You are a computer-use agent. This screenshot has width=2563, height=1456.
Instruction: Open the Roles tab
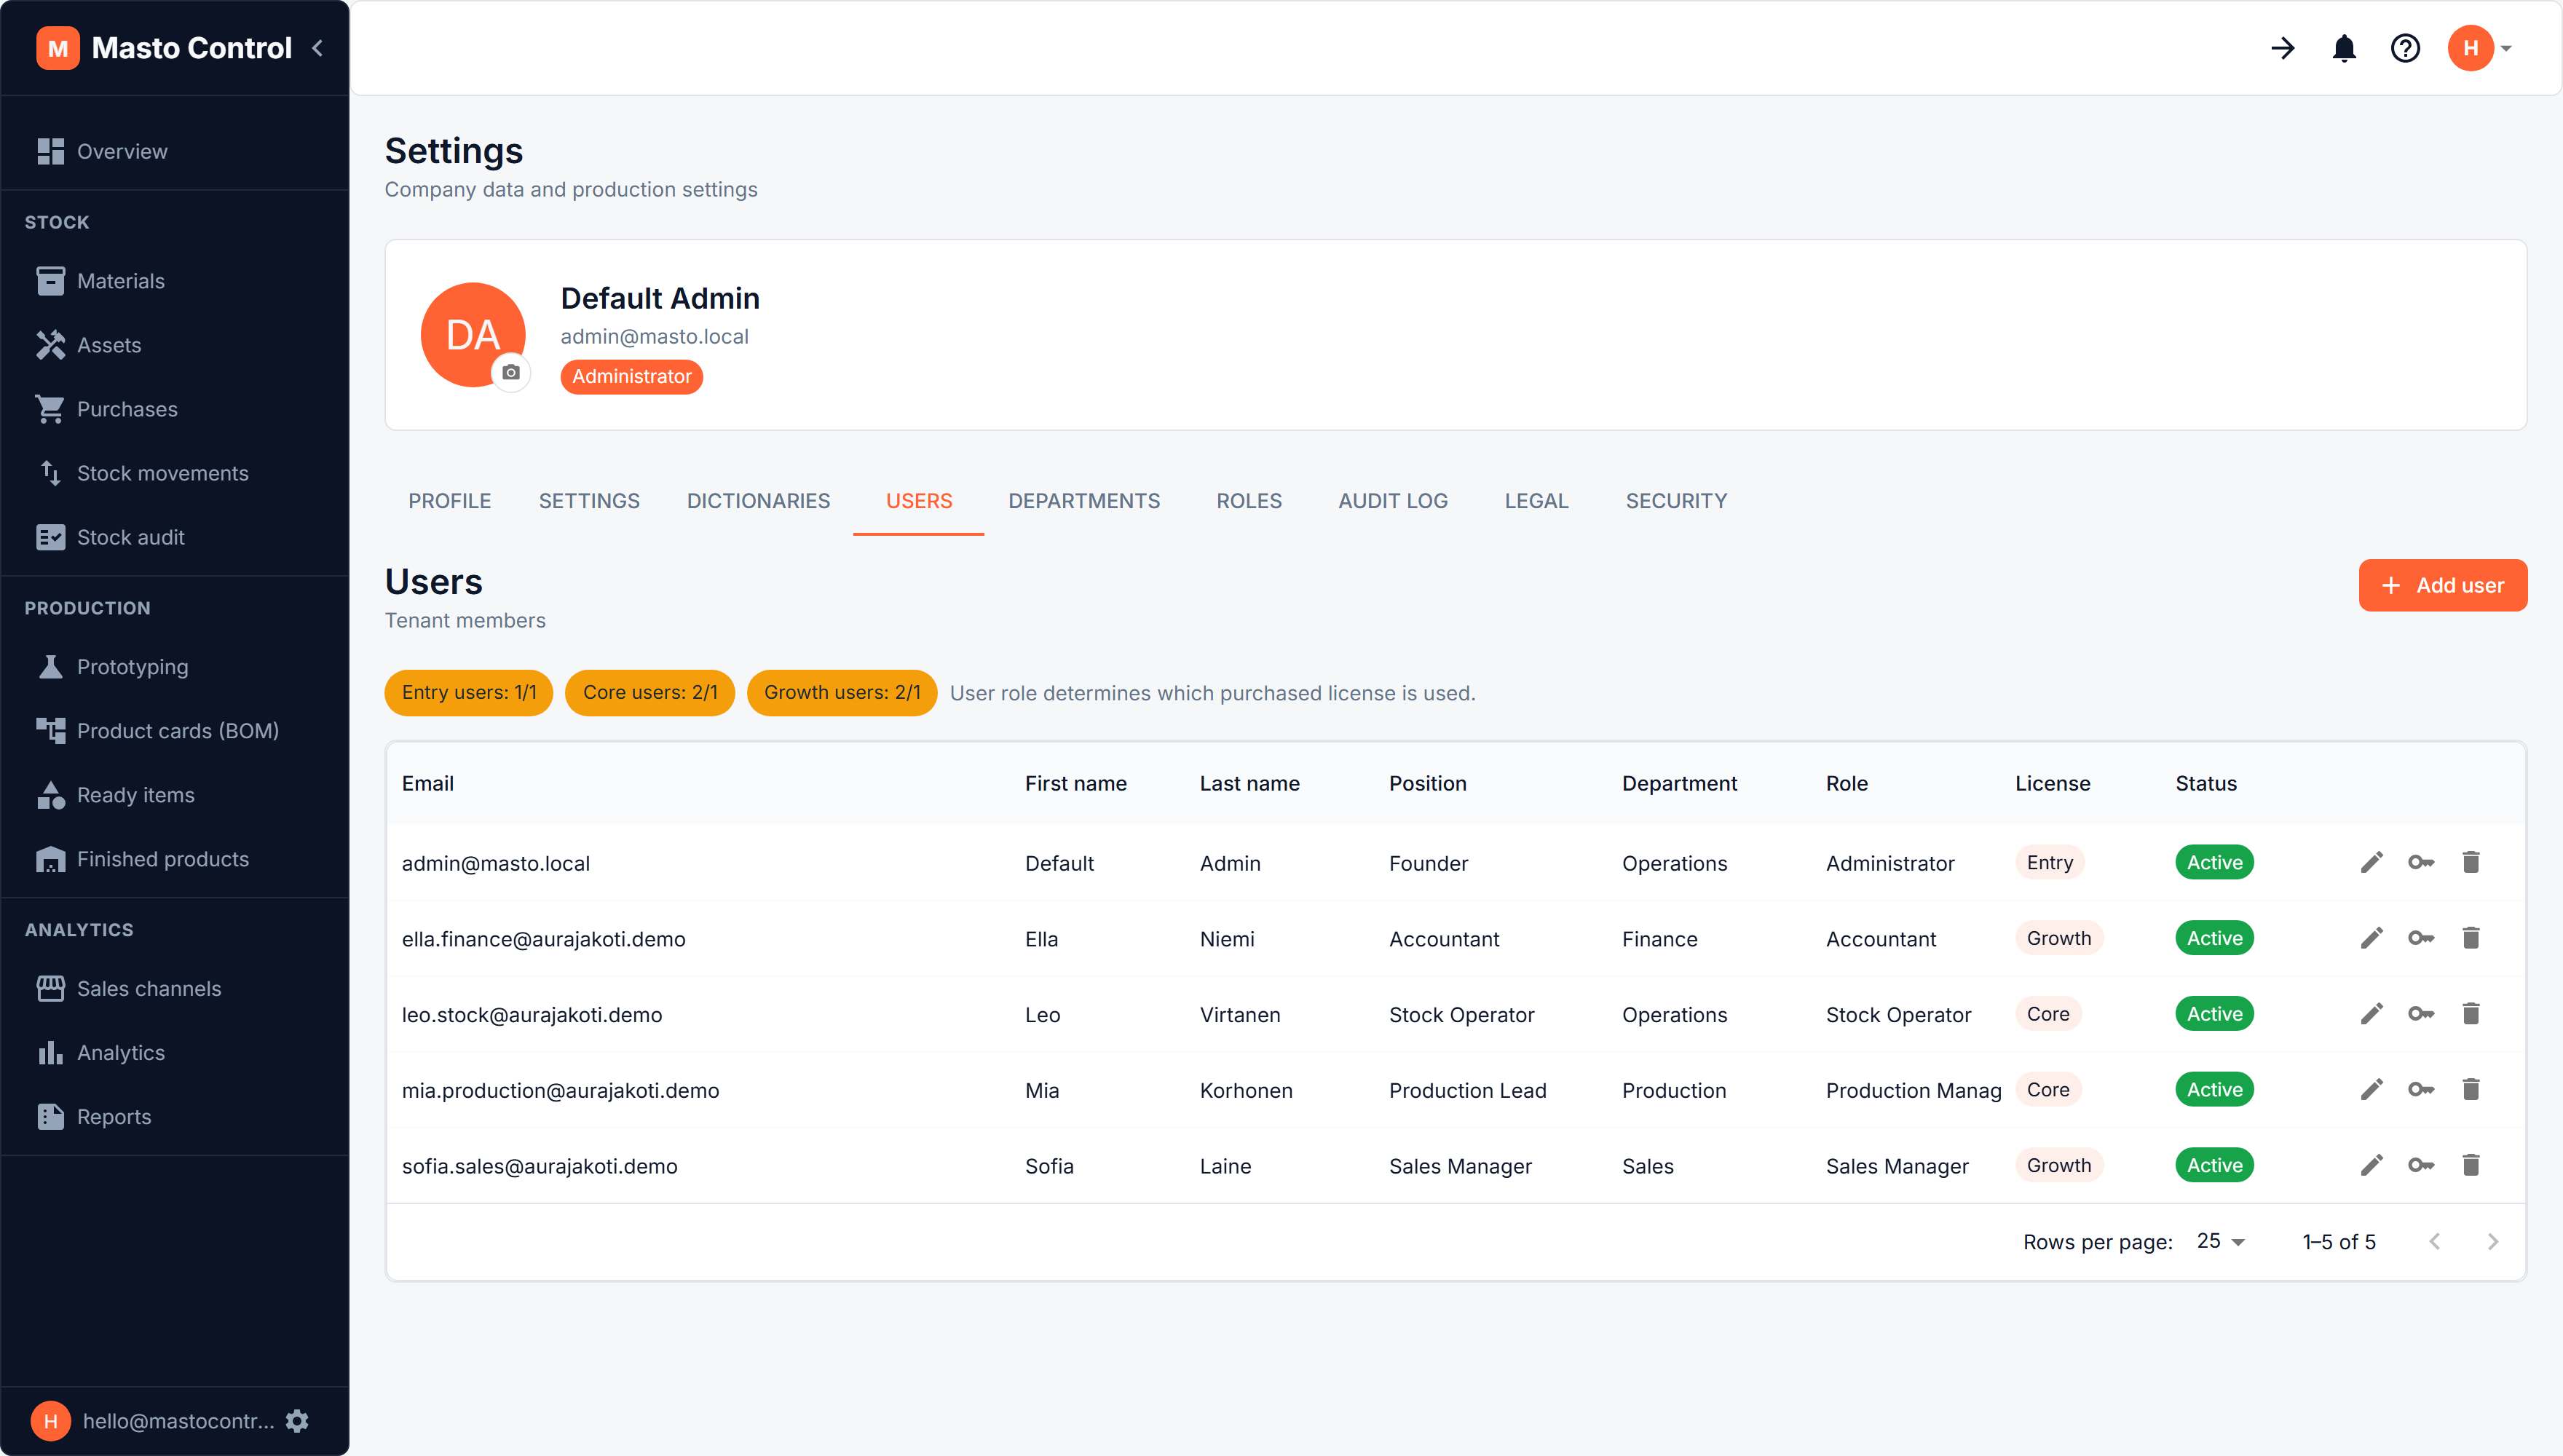tap(1249, 501)
